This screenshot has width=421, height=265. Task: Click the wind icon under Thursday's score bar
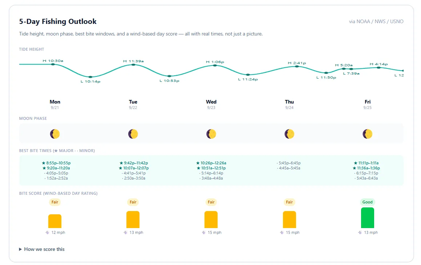point(282,232)
